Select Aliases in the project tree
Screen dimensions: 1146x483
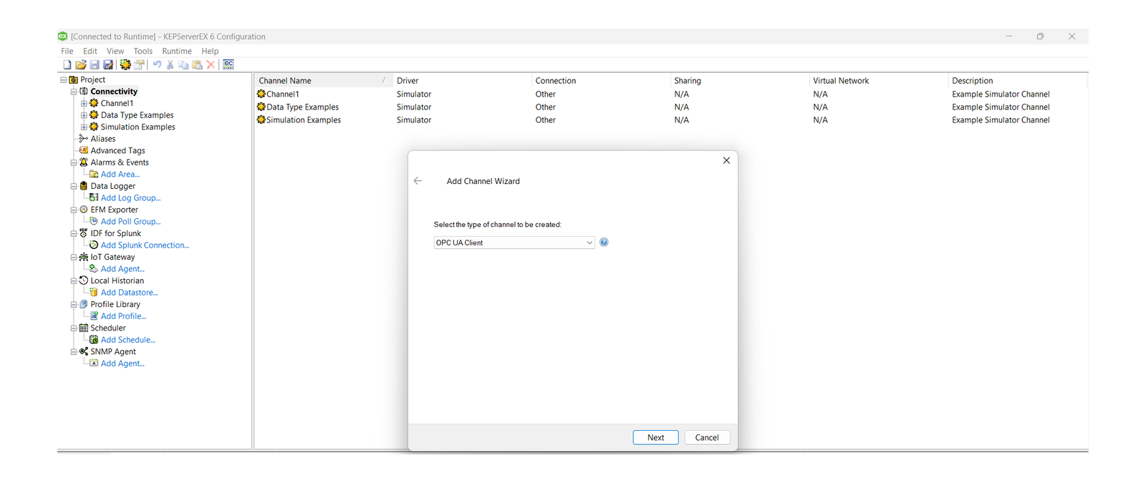click(103, 139)
